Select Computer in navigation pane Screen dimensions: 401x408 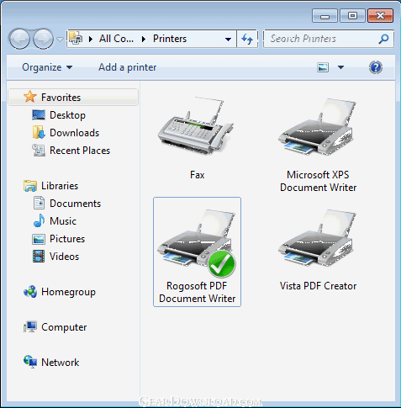[x=64, y=327]
